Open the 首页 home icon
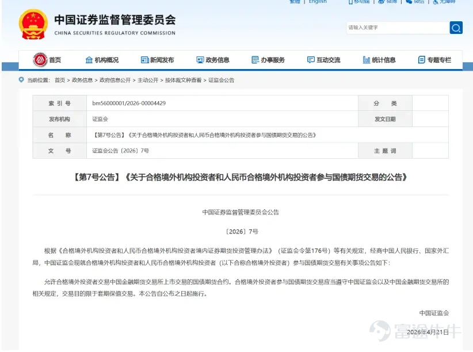The width and height of the screenshot is (473, 352). click(40, 60)
